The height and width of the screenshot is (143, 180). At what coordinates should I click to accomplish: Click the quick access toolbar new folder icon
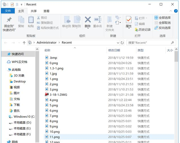pyautogui.click(x=17, y=4)
